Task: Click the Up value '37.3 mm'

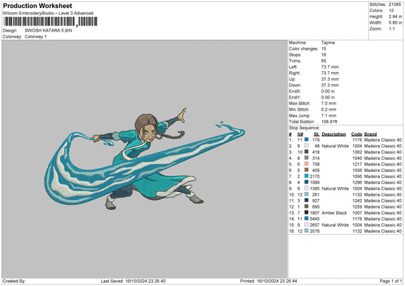Action: [330, 79]
